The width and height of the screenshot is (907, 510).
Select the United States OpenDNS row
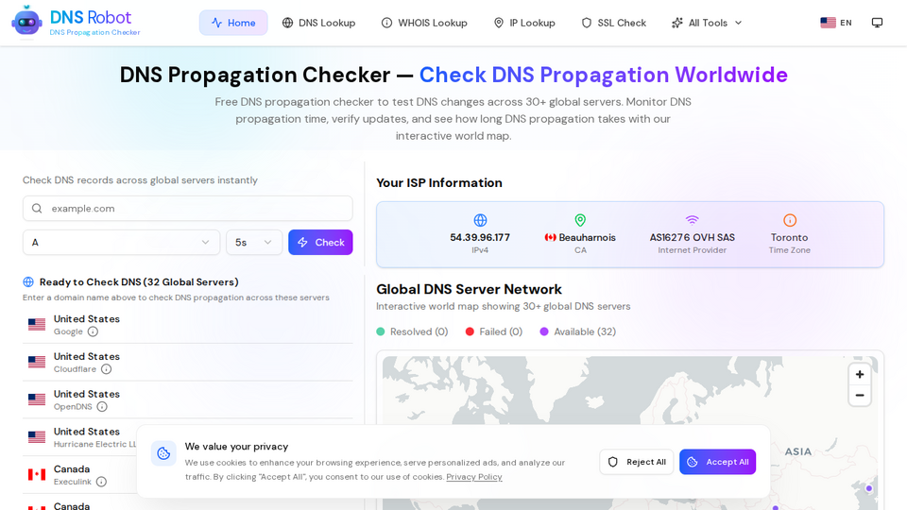click(187, 399)
